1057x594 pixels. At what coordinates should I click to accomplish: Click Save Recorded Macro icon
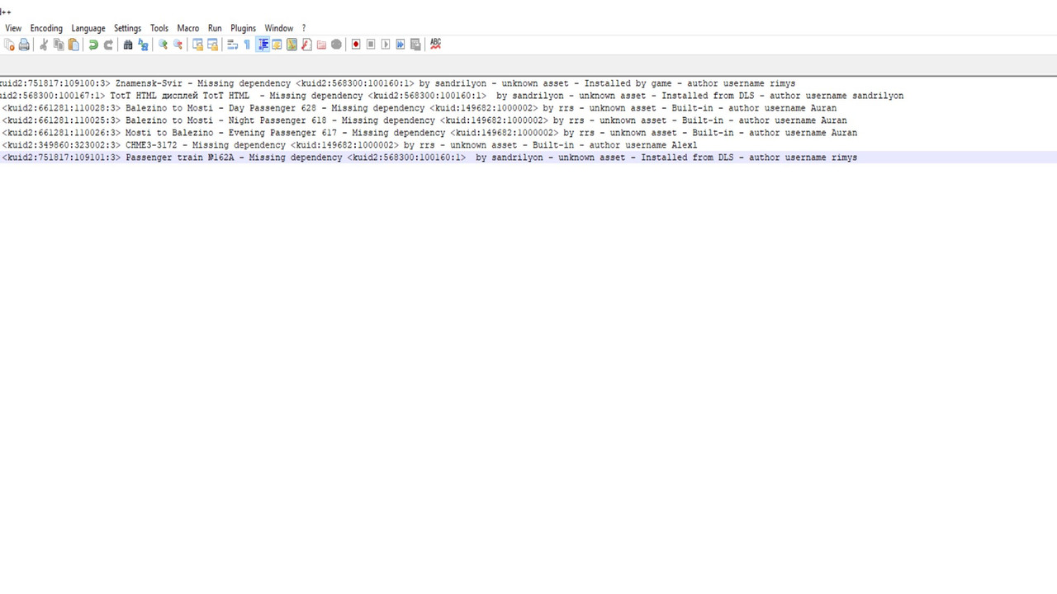(415, 45)
